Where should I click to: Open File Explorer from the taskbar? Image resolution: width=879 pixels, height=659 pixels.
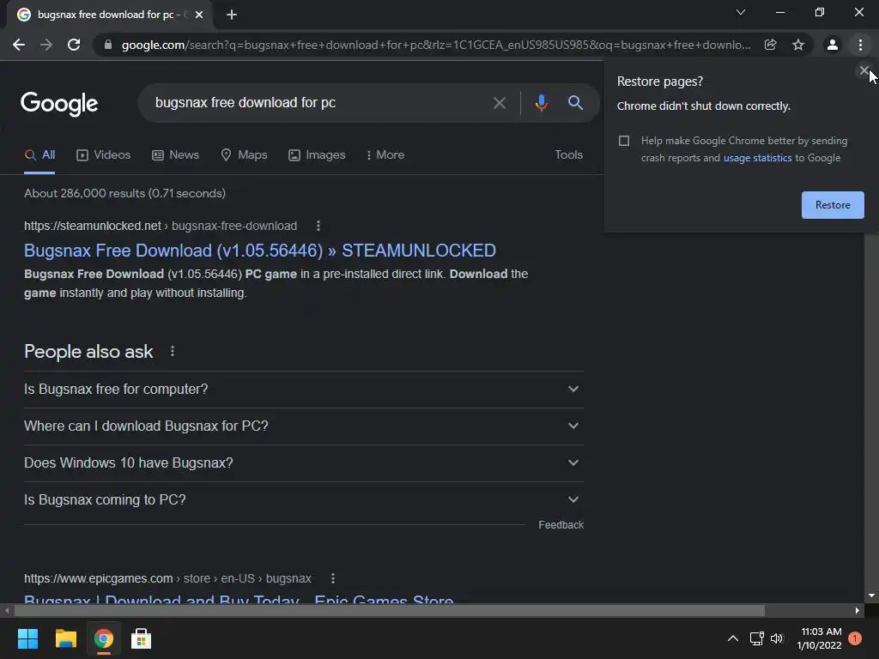[x=65, y=638]
